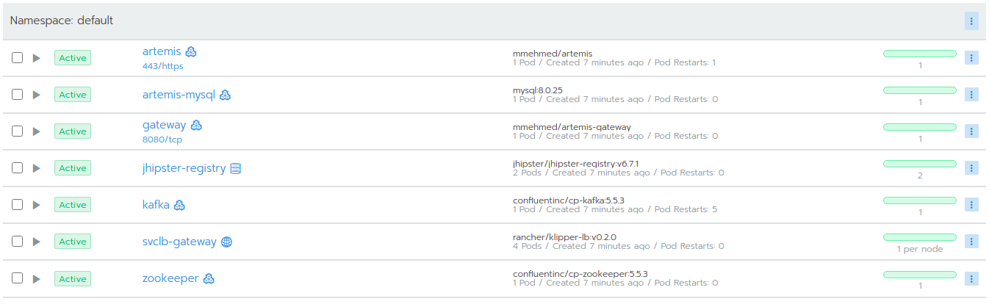Open the row actions menu for artemis

click(x=971, y=58)
